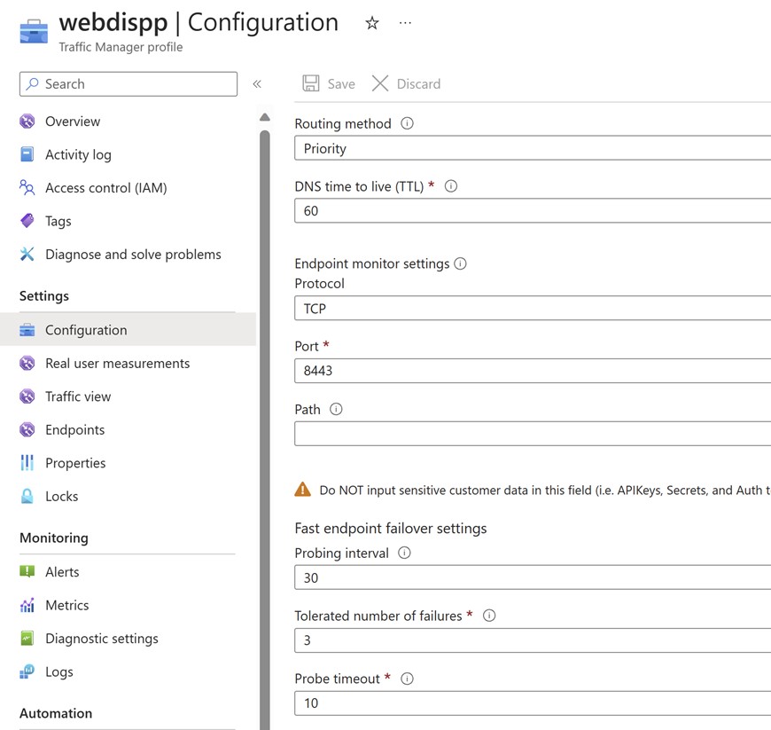Click the Save disk icon
The image size is (771, 730).
tap(311, 83)
